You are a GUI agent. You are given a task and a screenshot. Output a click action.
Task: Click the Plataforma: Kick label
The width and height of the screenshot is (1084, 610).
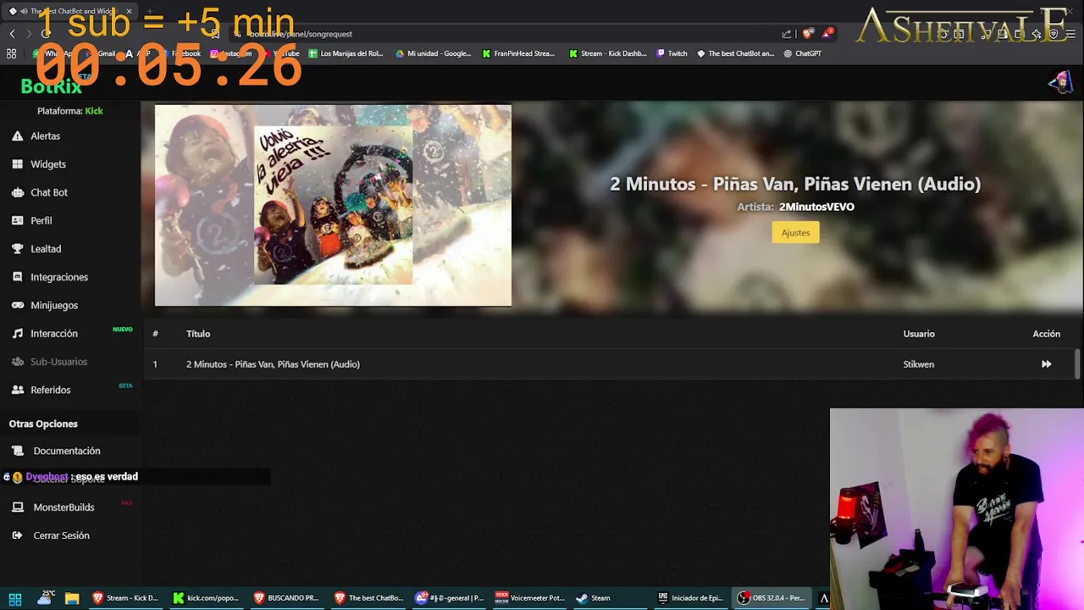click(70, 111)
